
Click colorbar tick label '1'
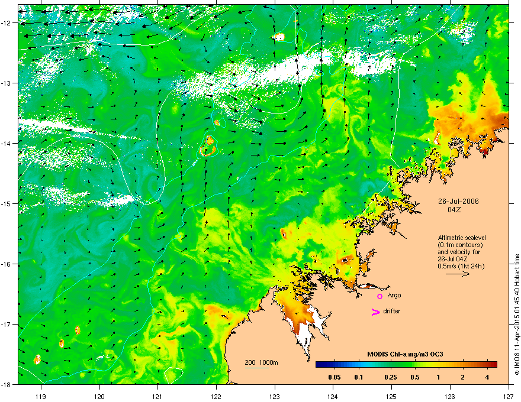coord(439,377)
